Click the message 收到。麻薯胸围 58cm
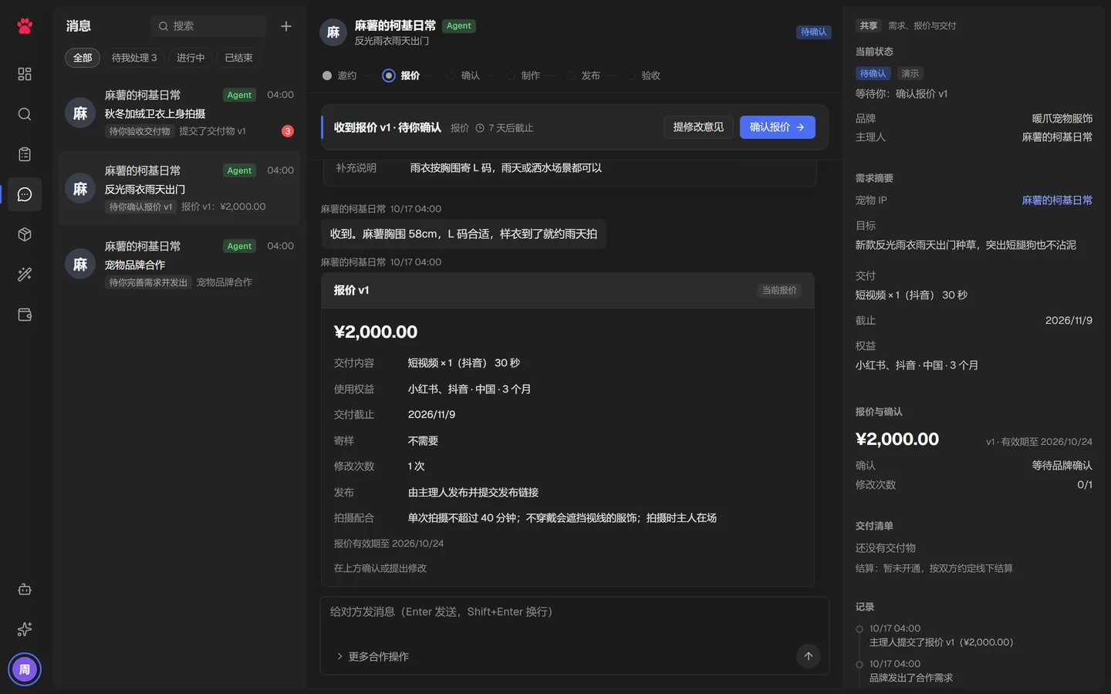This screenshot has height=694, width=1111. (464, 234)
